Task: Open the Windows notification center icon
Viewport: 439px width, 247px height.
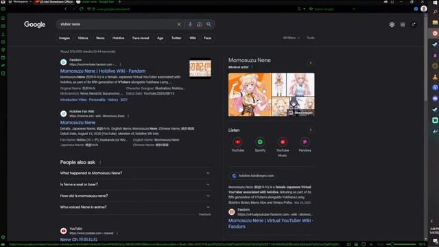Action: coord(435,241)
